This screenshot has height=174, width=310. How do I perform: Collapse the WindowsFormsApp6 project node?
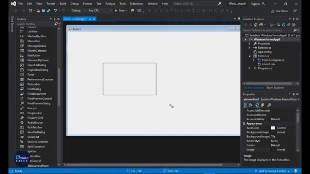coord(246,40)
